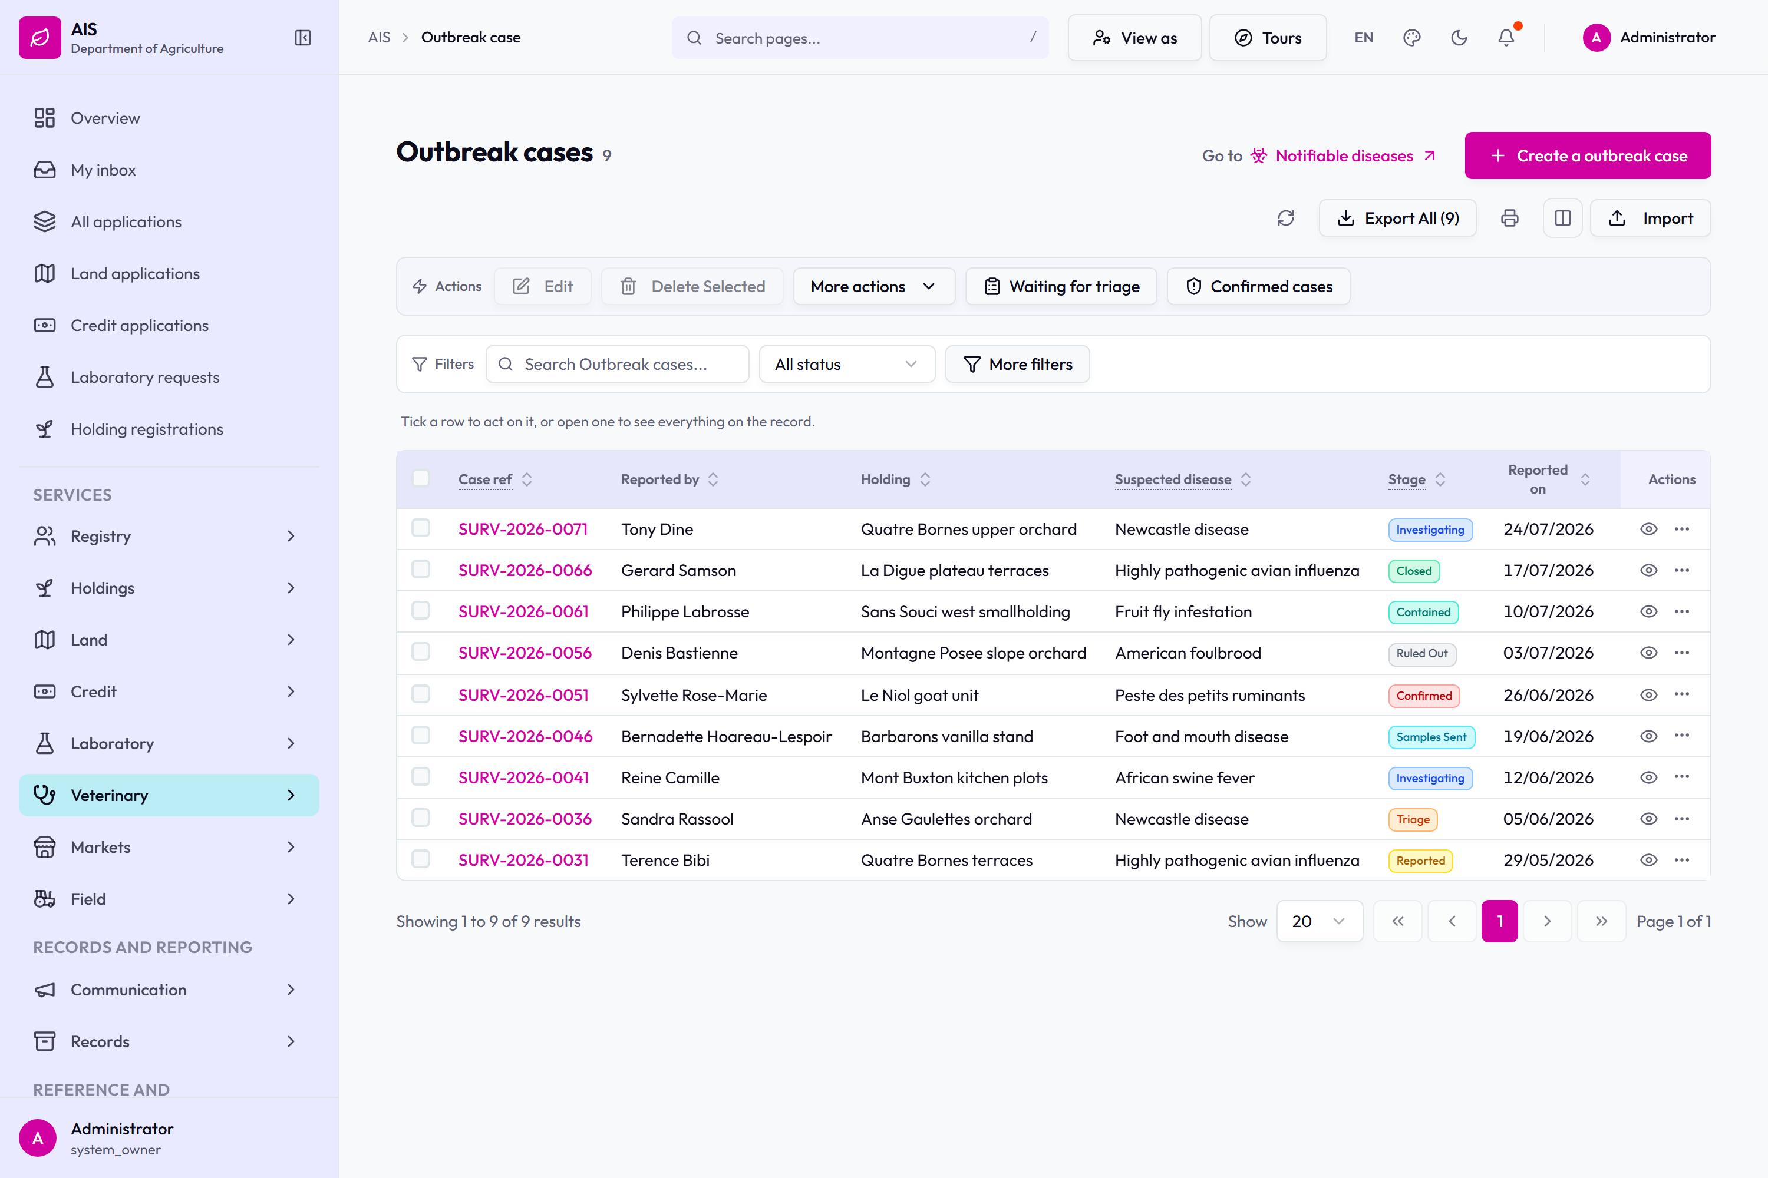
Task: Open All applications in sidebar
Action: 169,221
